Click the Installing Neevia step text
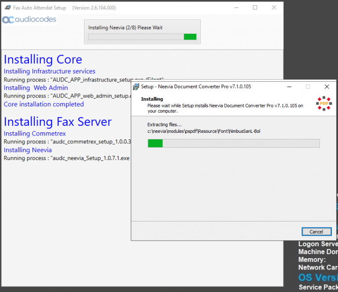The width and height of the screenshot is (338, 292). [28, 150]
